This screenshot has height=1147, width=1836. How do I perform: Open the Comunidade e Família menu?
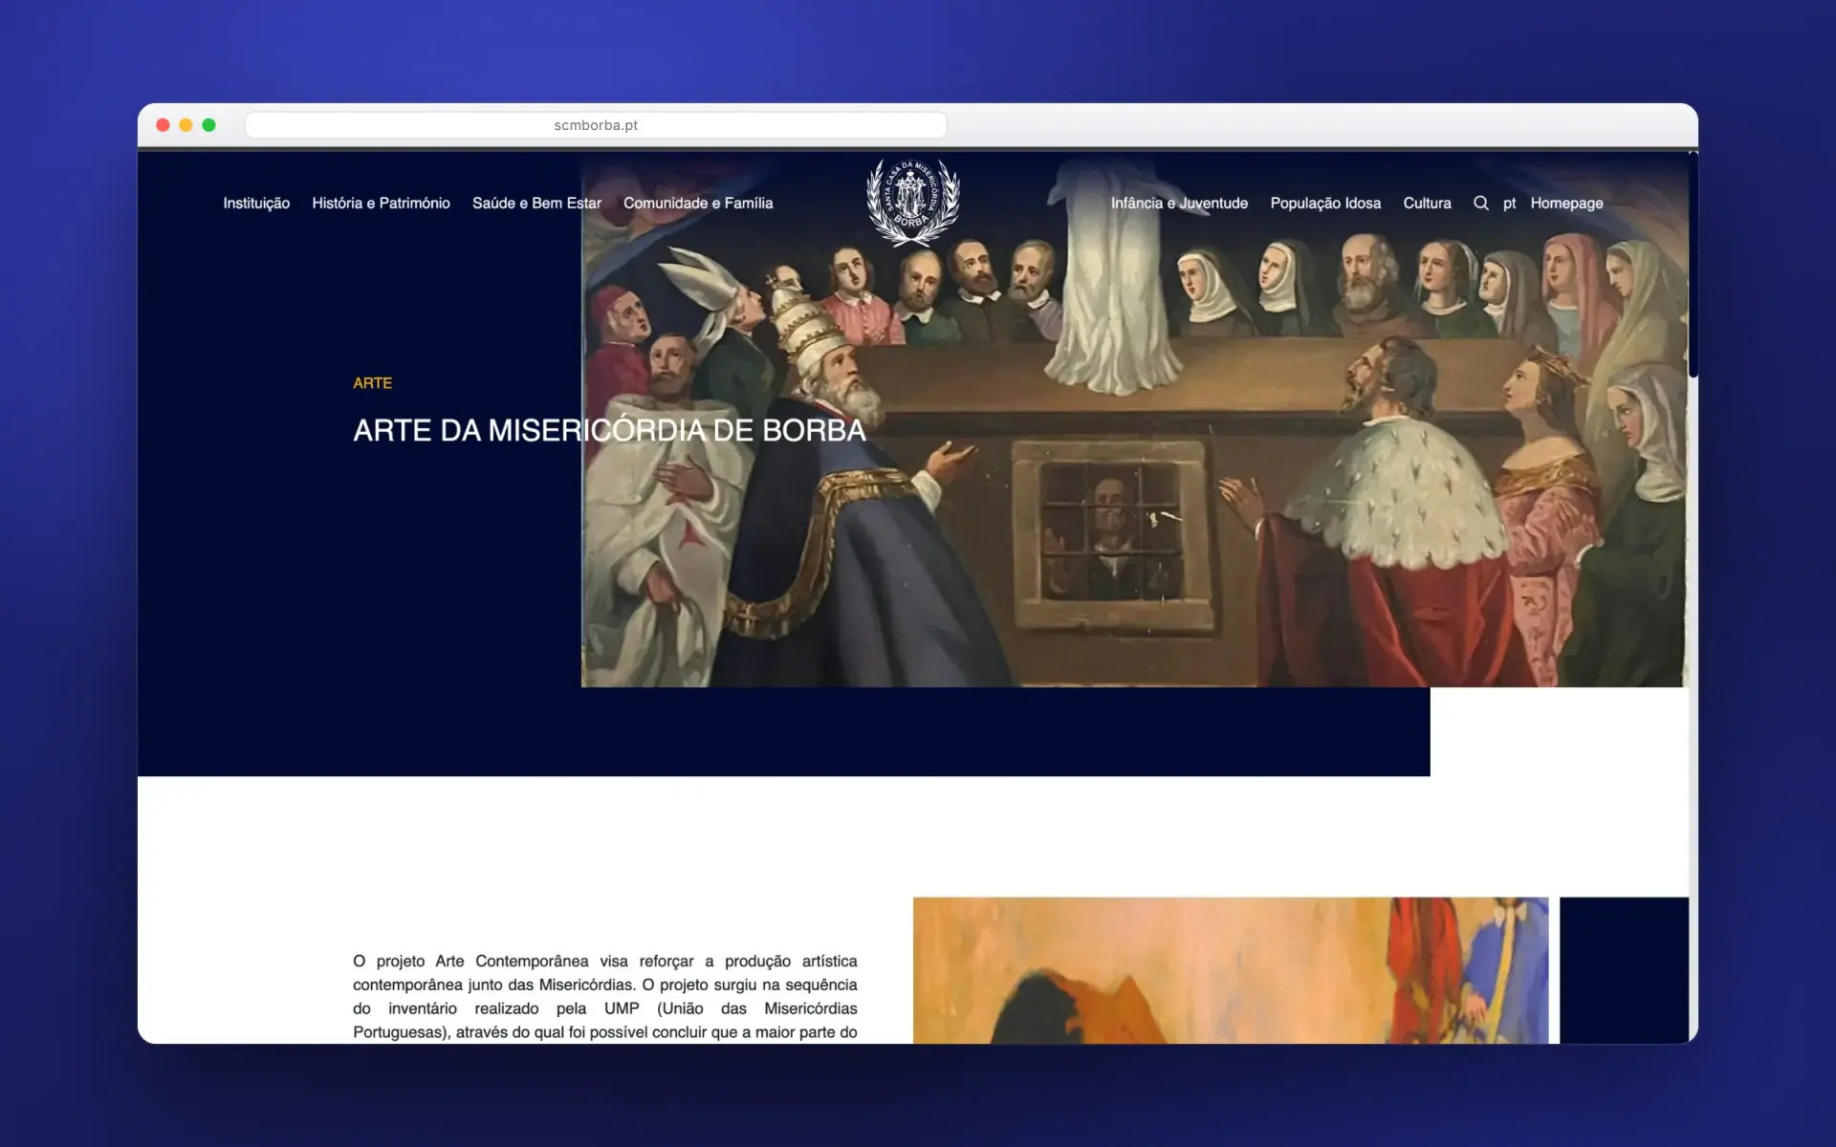pos(698,203)
